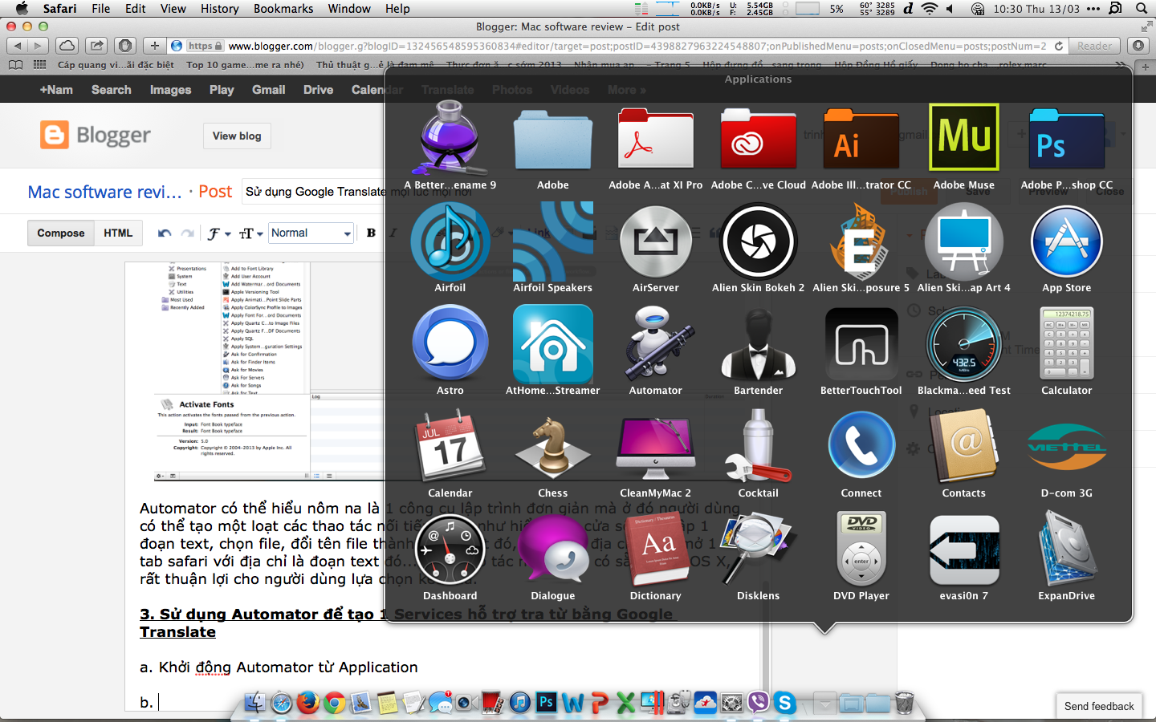This screenshot has height=722, width=1156.
Task: Open Finder from the Dock
Action: coord(254,703)
